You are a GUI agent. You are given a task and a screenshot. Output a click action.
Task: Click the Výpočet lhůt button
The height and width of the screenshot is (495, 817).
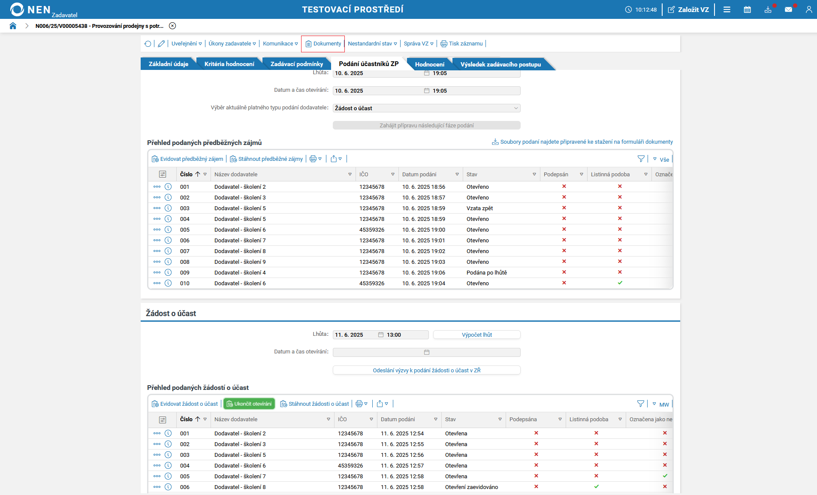(476, 335)
